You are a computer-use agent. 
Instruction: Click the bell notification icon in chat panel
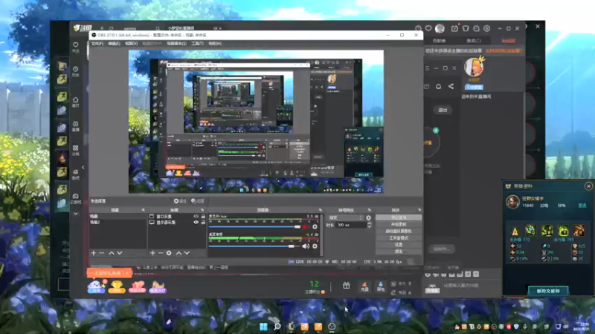tap(438, 86)
